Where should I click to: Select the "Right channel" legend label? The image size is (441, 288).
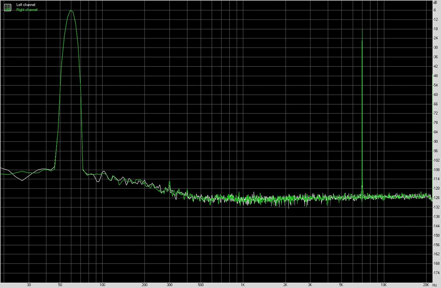point(27,10)
